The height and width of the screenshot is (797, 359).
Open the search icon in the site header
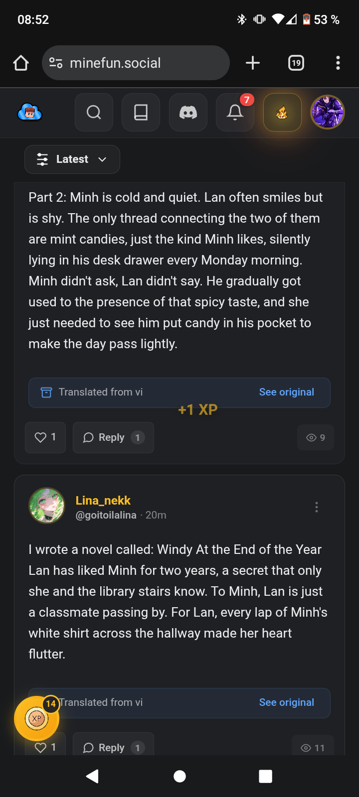pyautogui.click(x=94, y=113)
